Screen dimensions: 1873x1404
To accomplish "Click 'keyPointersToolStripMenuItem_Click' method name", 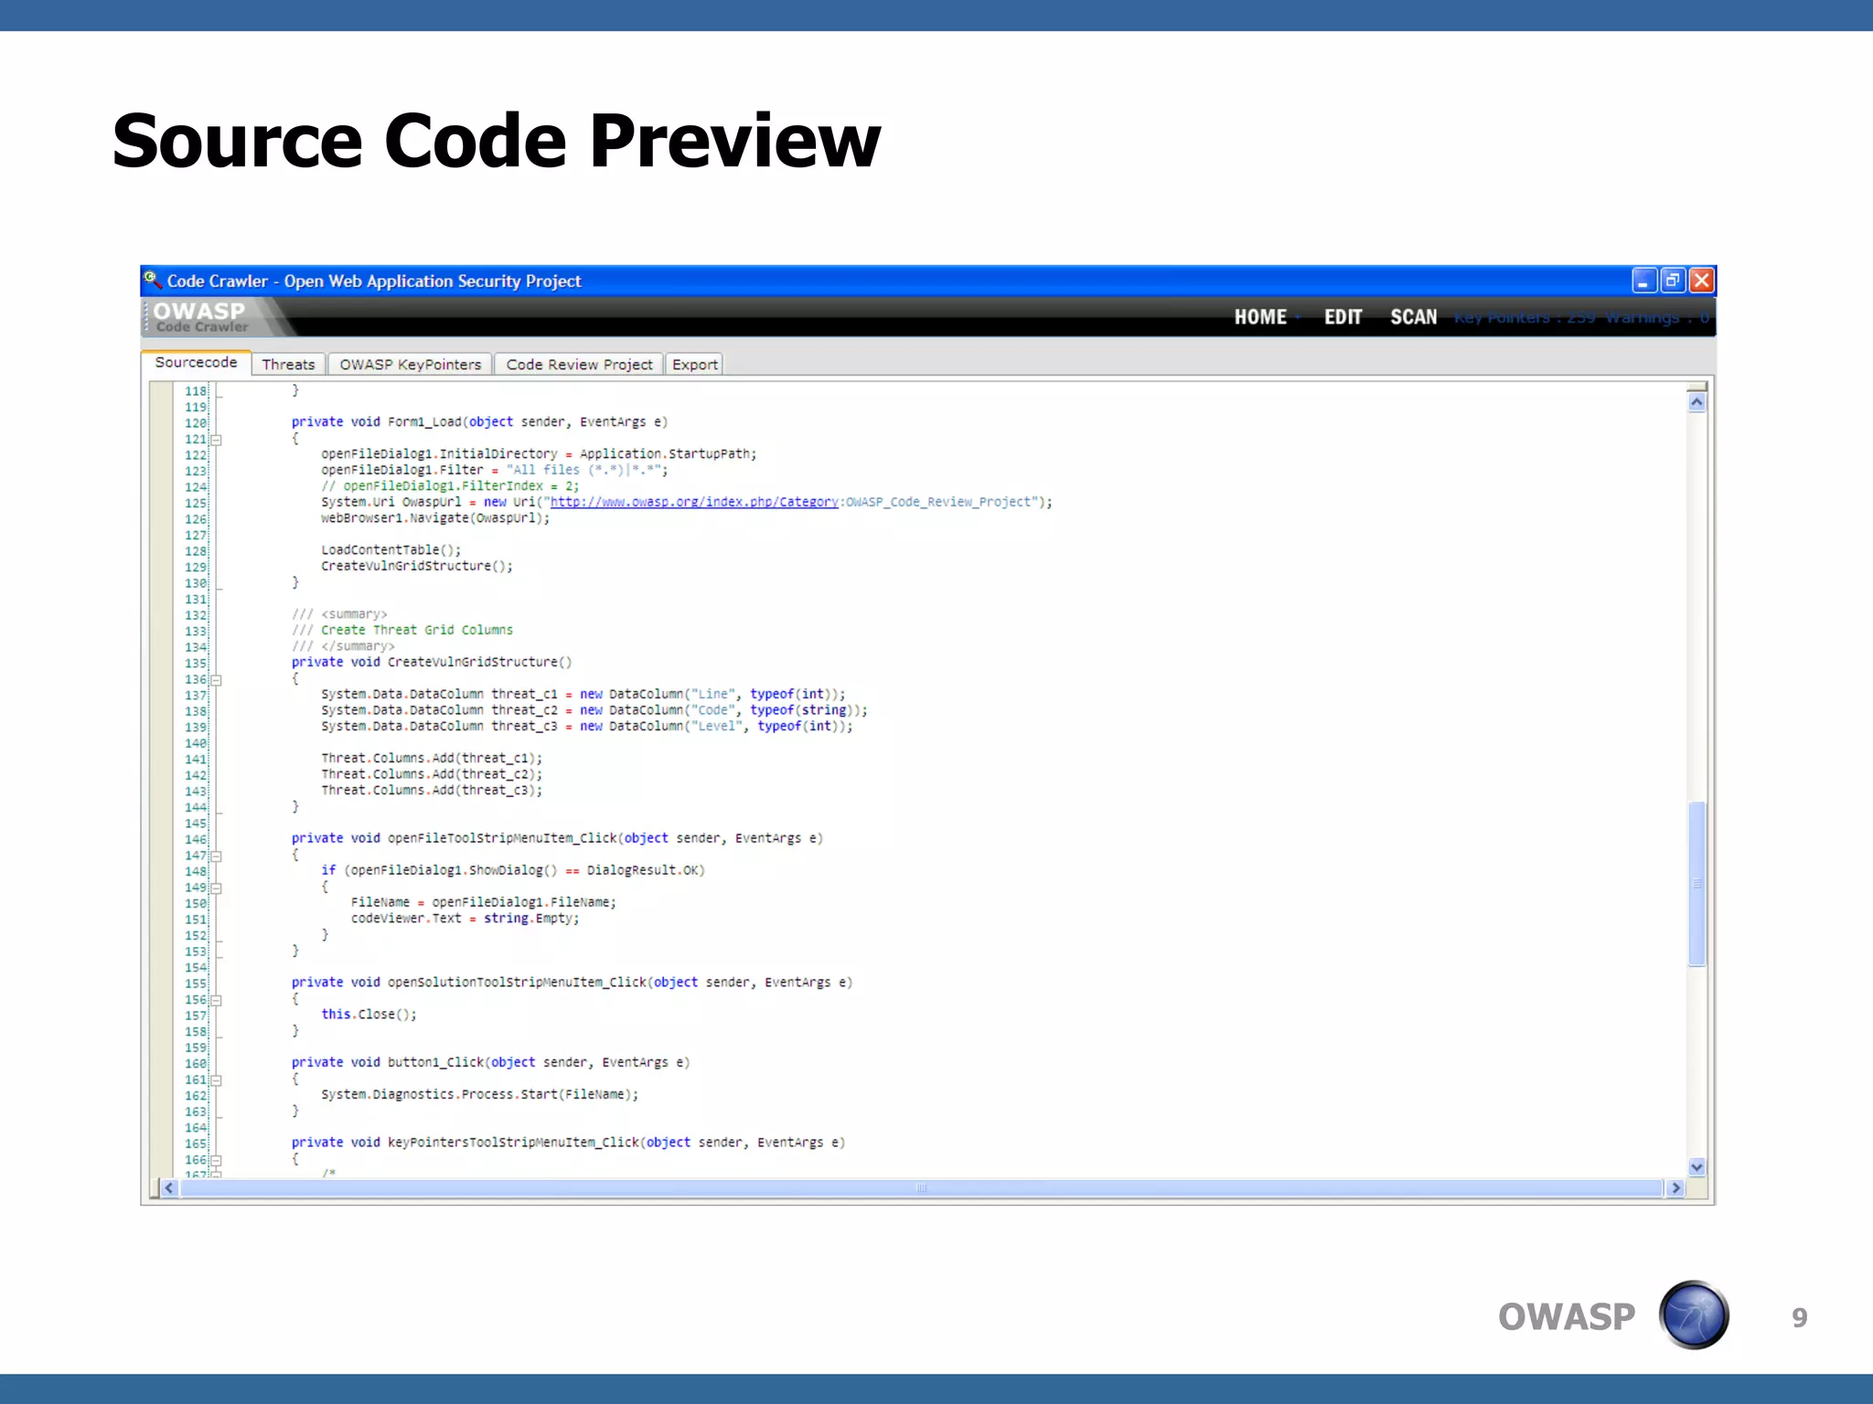I will (513, 1143).
